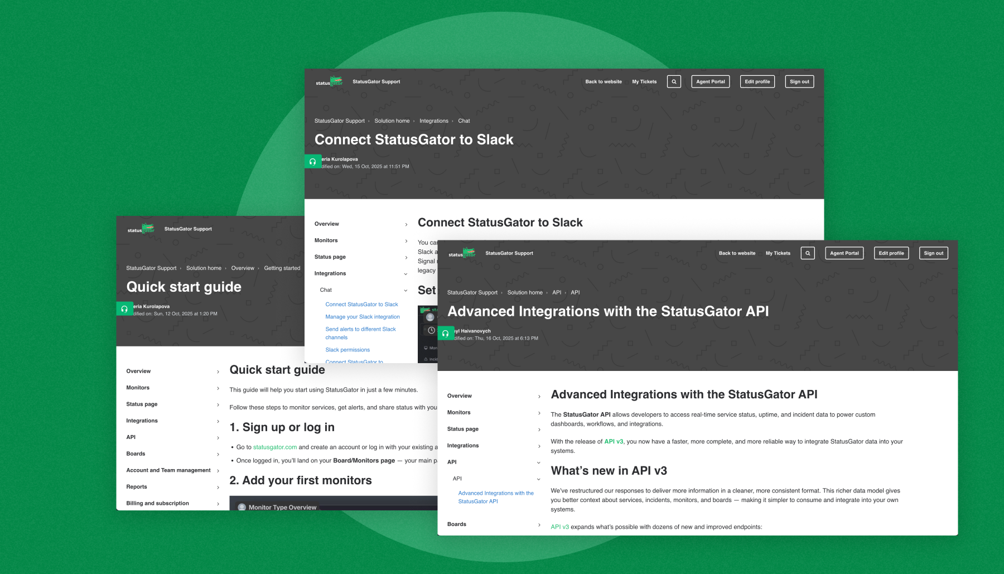Viewport: 1004px width, 574px height.
Task: Open My Tickets in Slack article header
Action: tap(644, 82)
